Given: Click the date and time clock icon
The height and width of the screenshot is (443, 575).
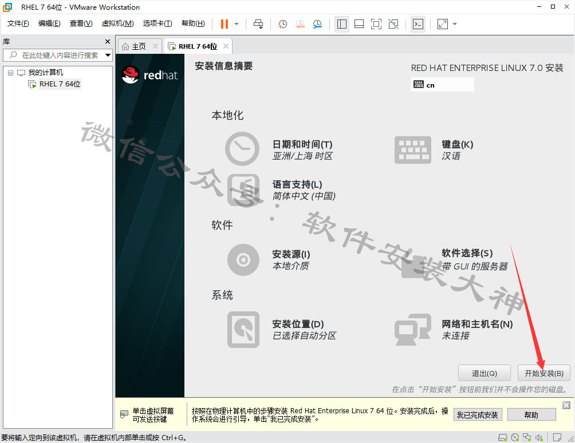Looking at the screenshot, I should pos(242,149).
